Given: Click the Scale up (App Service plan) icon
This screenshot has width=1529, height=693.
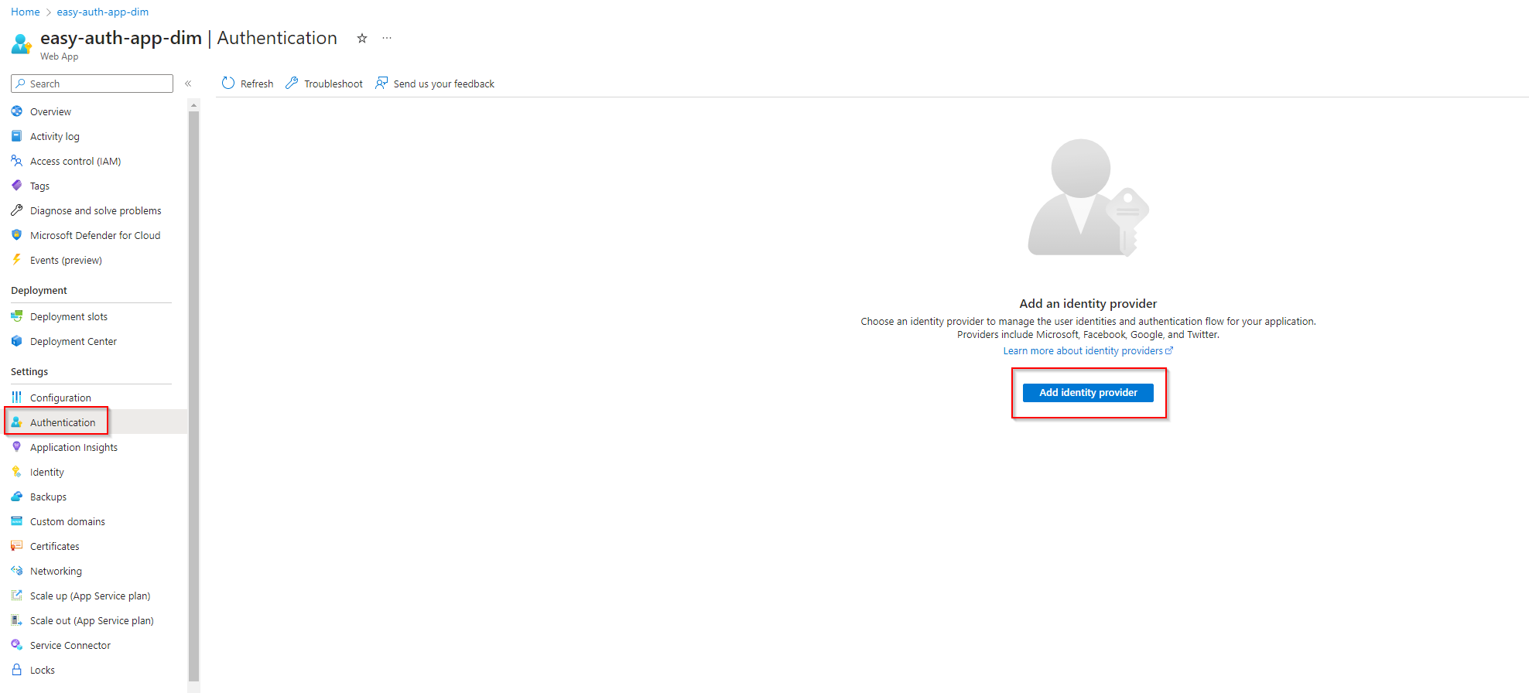Looking at the screenshot, I should click(16, 596).
